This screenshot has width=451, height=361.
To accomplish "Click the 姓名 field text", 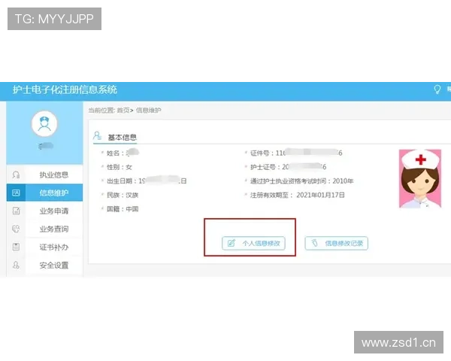I will pos(123,153).
